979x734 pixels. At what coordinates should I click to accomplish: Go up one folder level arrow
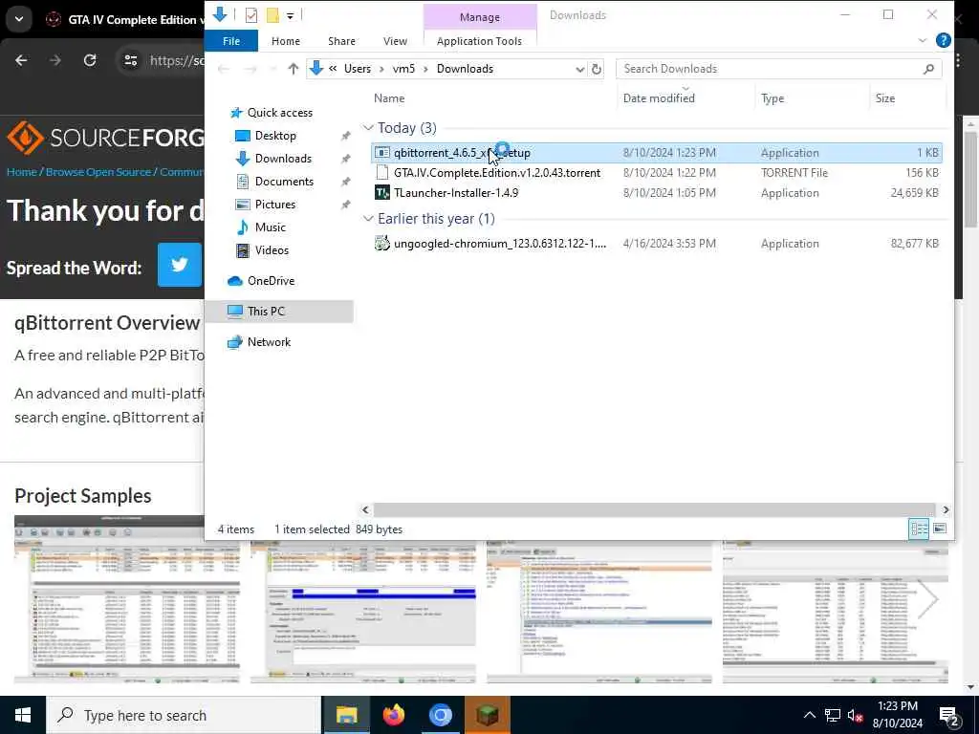click(293, 69)
